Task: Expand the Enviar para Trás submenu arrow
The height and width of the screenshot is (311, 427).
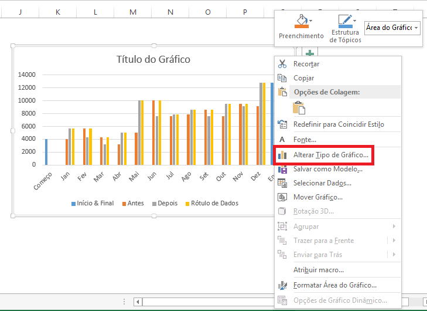Action: pos(394,254)
